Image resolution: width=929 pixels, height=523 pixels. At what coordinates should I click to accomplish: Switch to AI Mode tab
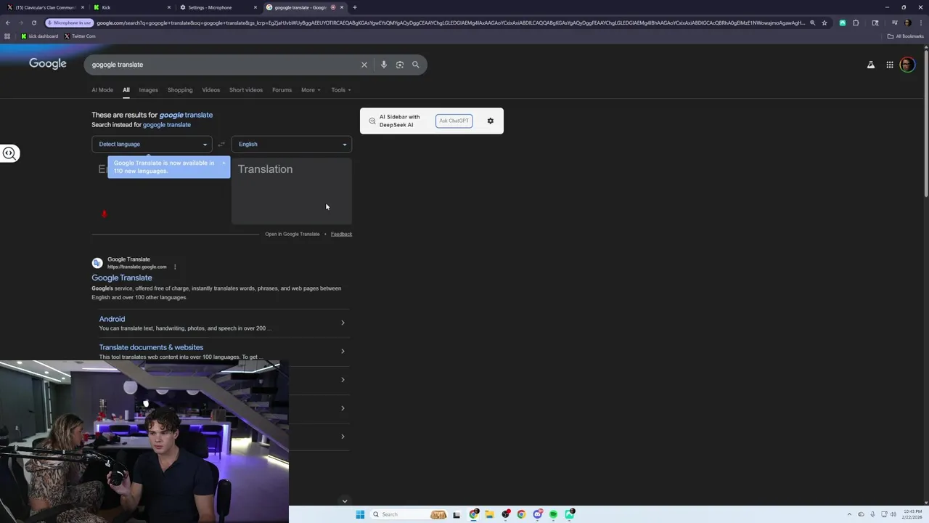tap(102, 90)
